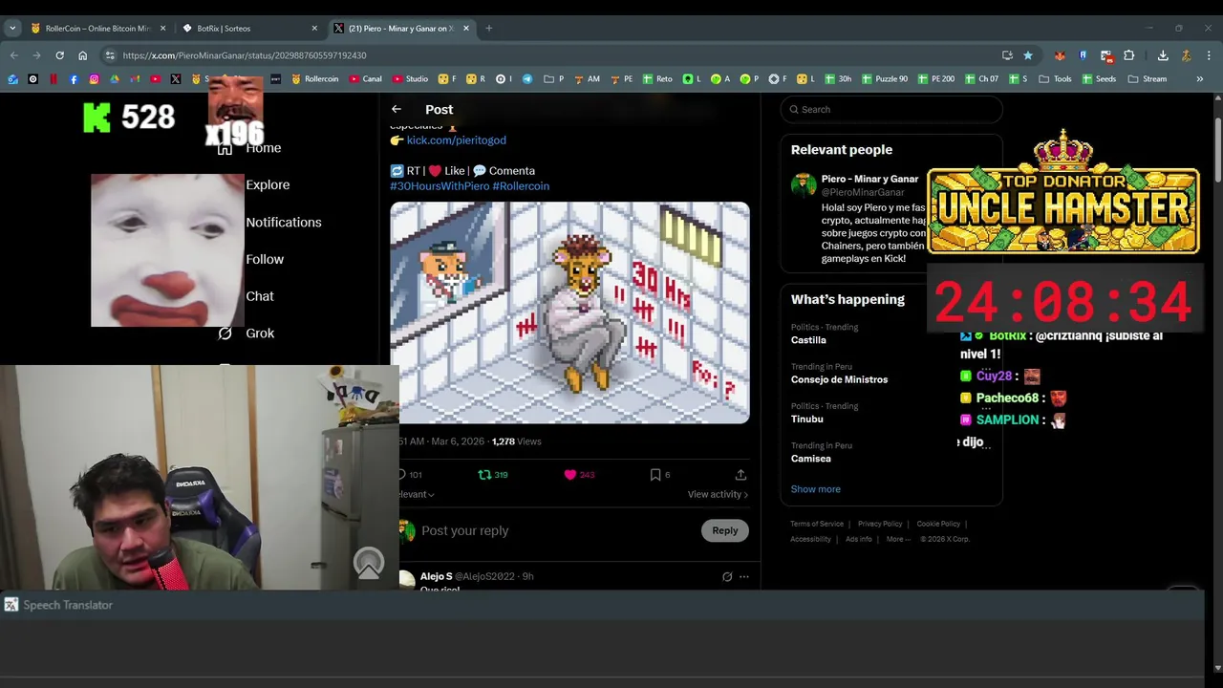Open the Puzzle 90 bookmark
This screenshot has height=688, width=1223.
(884, 79)
